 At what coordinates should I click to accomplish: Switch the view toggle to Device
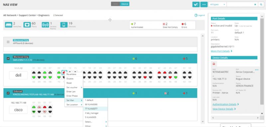[x=125, y=4]
